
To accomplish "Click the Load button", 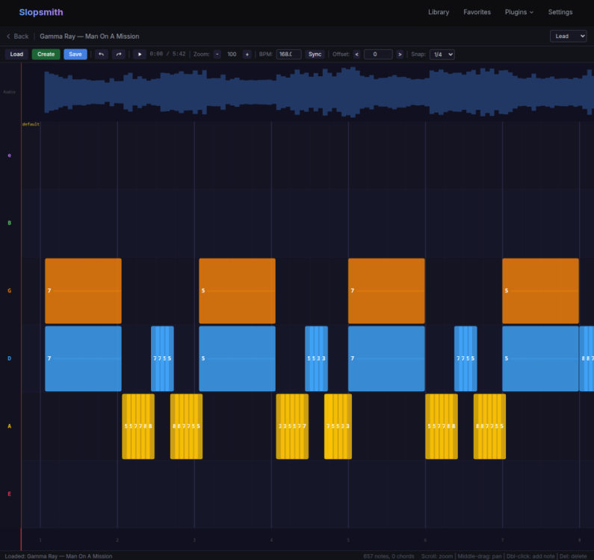I will point(16,55).
